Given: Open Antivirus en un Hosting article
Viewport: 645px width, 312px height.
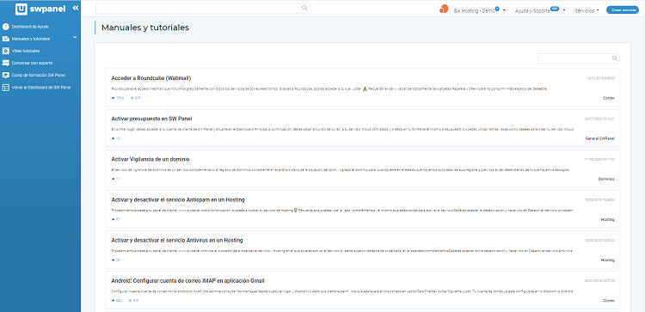Looking at the screenshot, I should pyautogui.click(x=177, y=240).
